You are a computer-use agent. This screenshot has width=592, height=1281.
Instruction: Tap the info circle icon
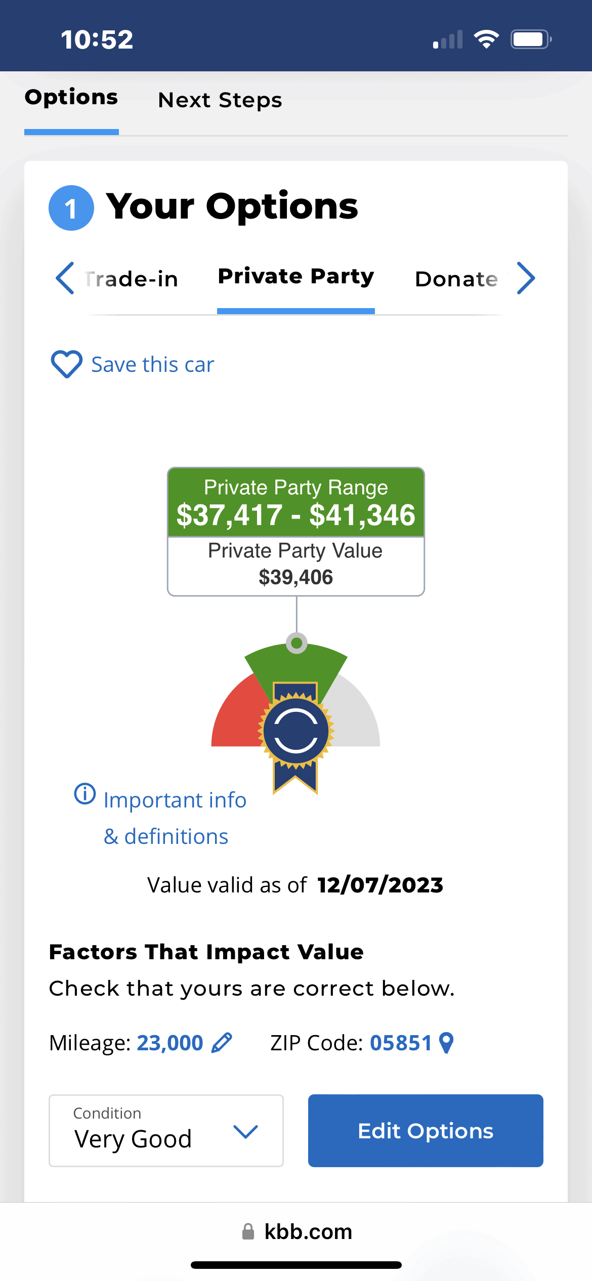click(x=85, y=794)
